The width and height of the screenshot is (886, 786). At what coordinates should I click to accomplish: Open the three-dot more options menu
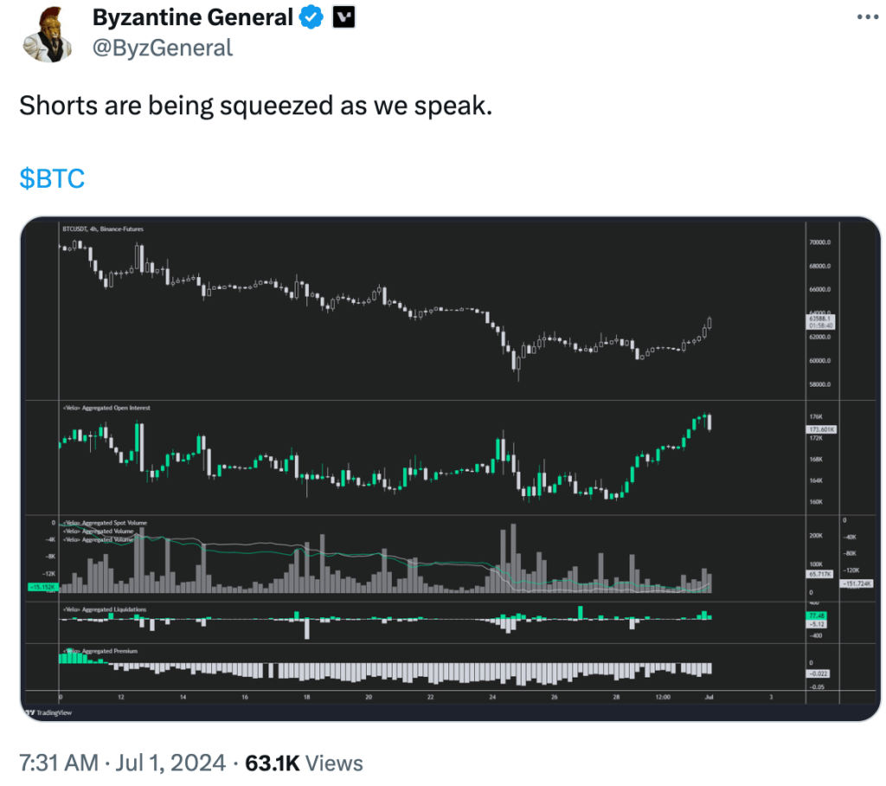pos(867,17)
